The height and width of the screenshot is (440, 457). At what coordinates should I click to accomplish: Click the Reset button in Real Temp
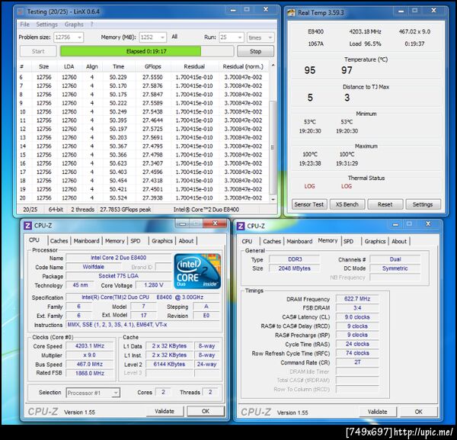(x=385, y=204)
